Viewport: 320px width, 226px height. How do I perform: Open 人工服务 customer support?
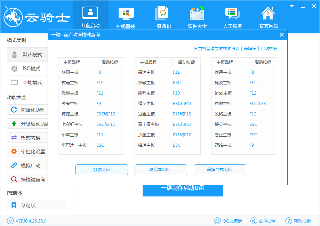(x=232, y=16)
